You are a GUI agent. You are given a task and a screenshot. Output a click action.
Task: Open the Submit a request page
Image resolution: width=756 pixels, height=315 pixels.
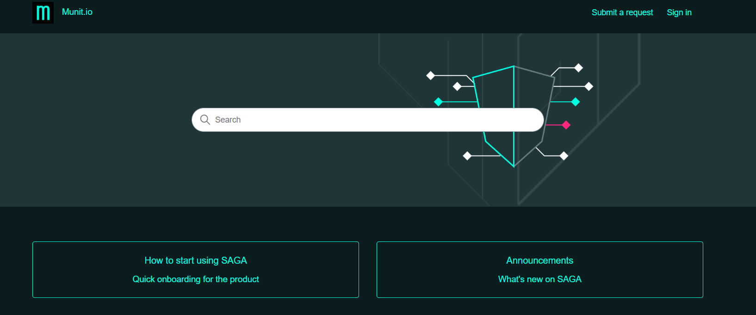click(622, 12)
